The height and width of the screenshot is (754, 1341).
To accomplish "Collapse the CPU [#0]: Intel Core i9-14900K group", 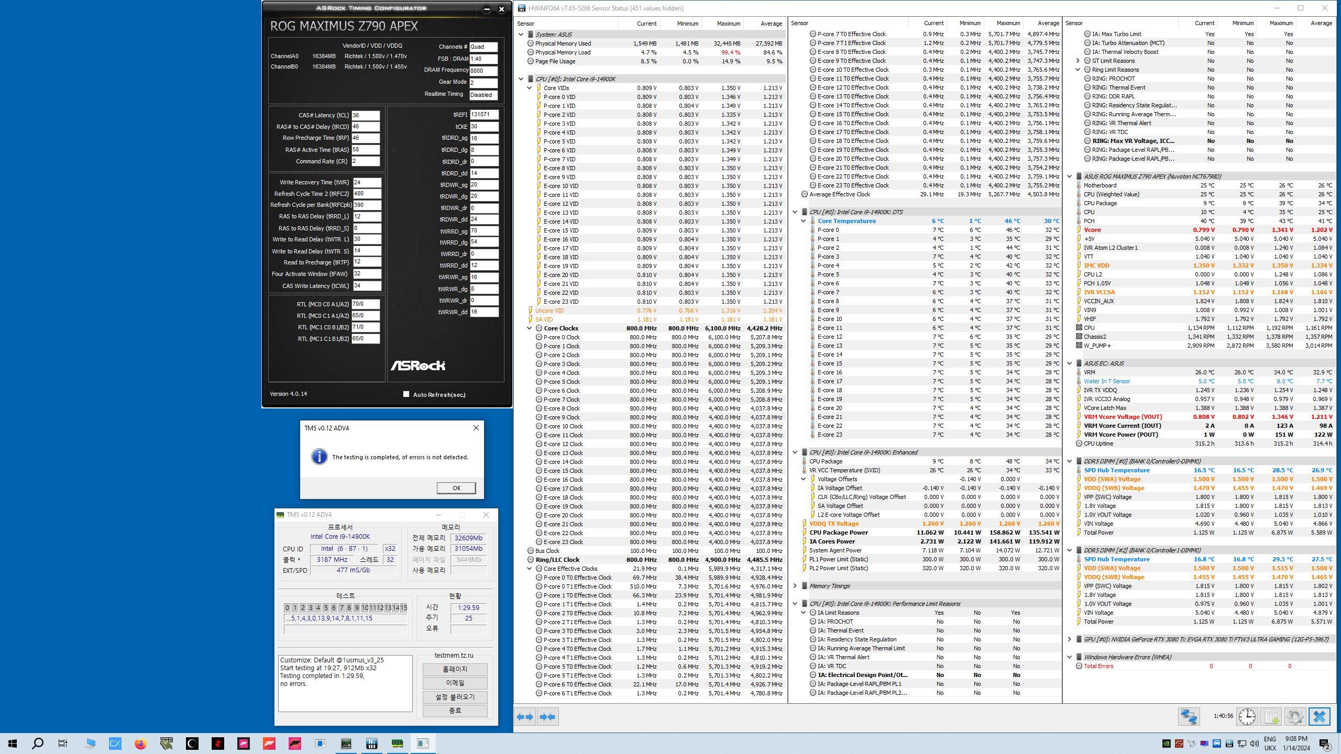I will pyautogui.click(x=521, y=79).
